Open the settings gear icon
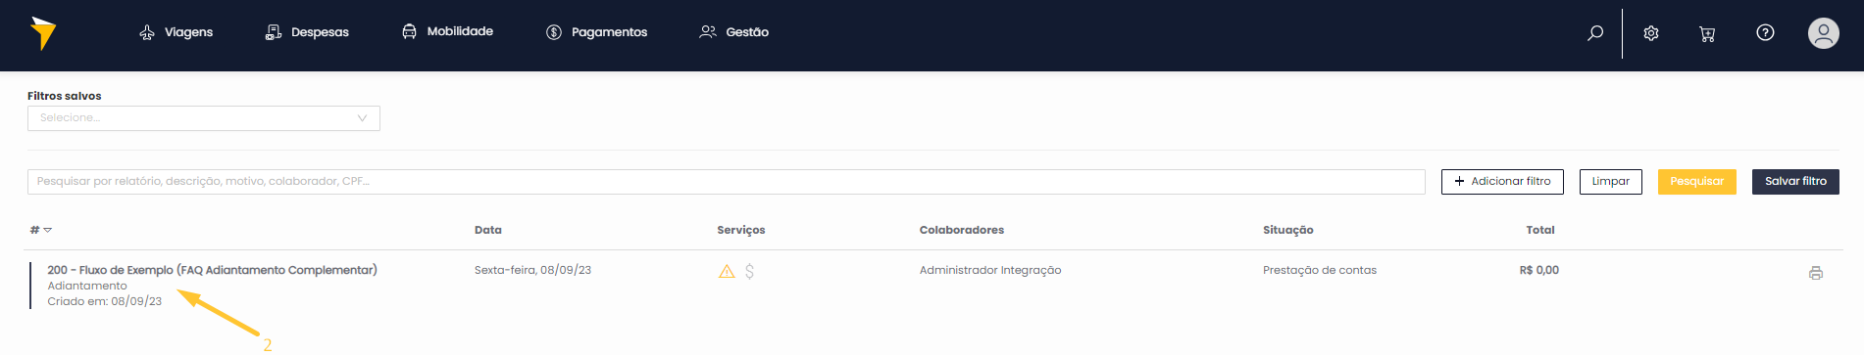 click(1651, 33)
